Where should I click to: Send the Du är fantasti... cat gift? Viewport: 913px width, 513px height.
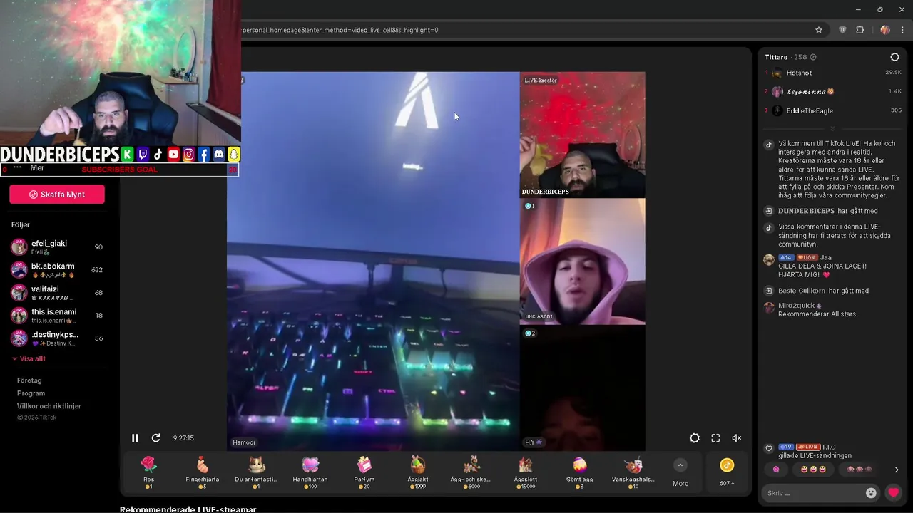click(x=256, y=472)
